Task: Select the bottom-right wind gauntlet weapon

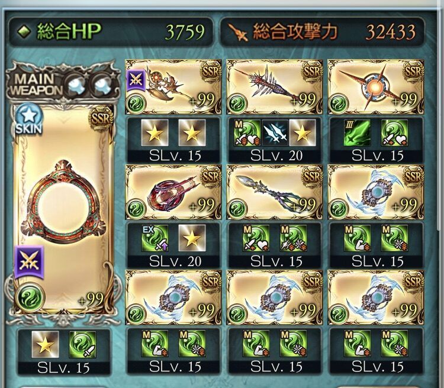Action: 376,298
